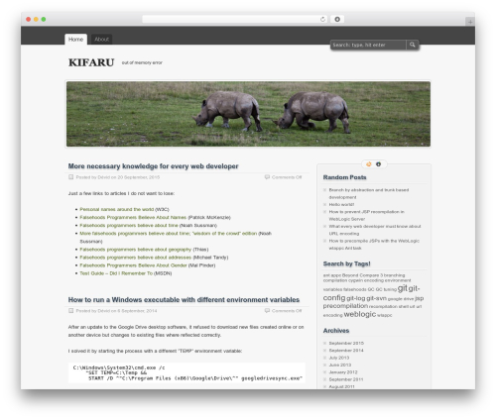Screen dimensions: 496x419
Task: Open the September 2011 archive
Action: 346,379
